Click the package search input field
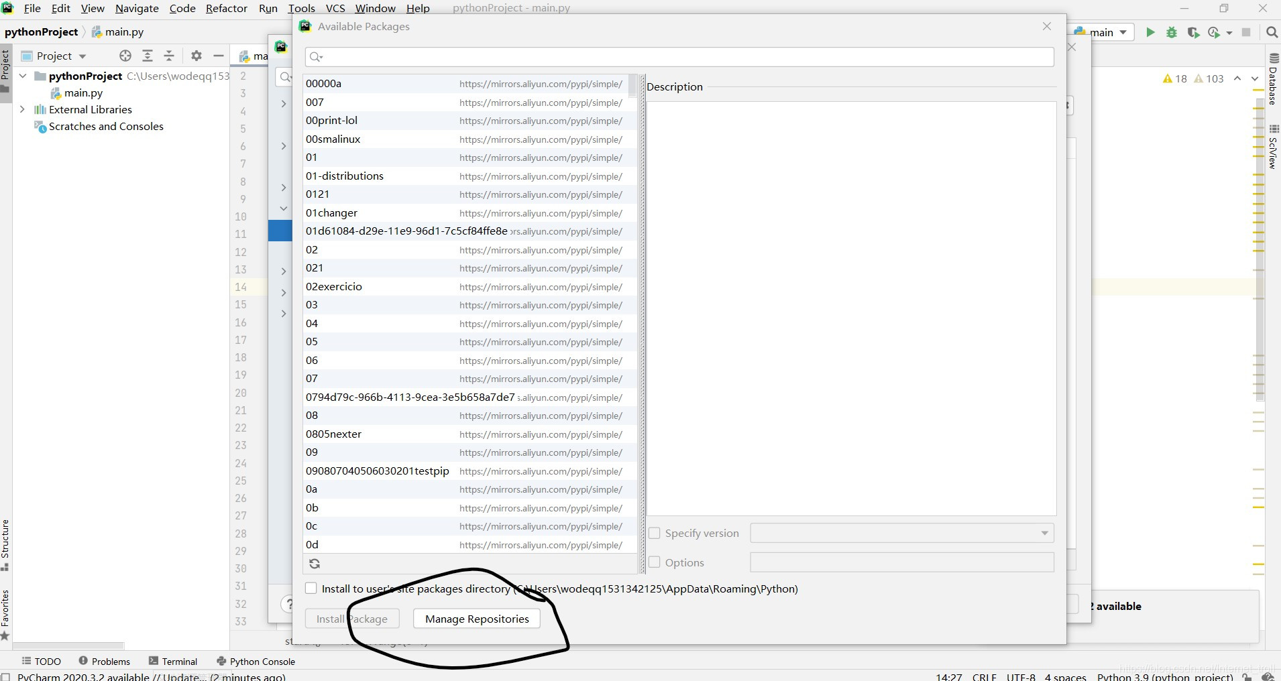This screenshot has width=1281, height=681. pyautogui.click(x=679, y=57)
